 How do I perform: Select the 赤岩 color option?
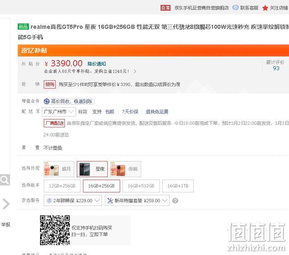[x=126, y=169]
